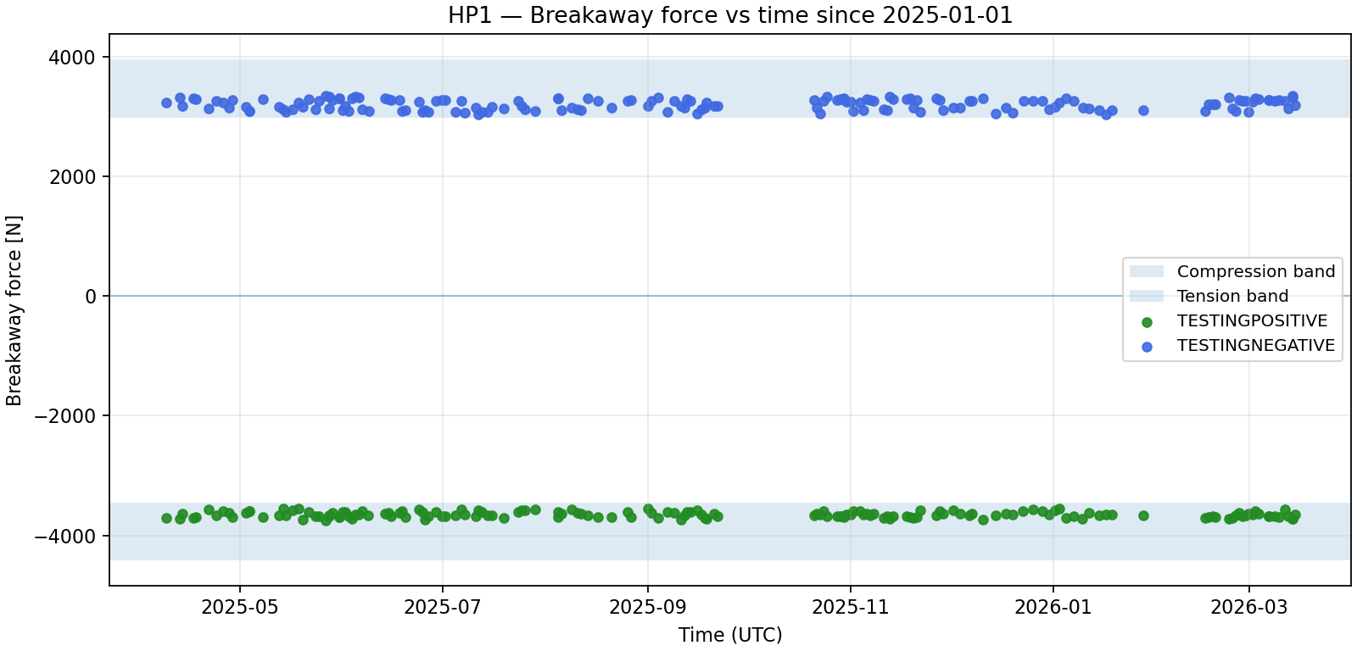Image resolution: width=1357 pixels, height=651 pixels.
Task: Click the TESTINGPOSITIVE legend label text
Action: (1252, 321)
